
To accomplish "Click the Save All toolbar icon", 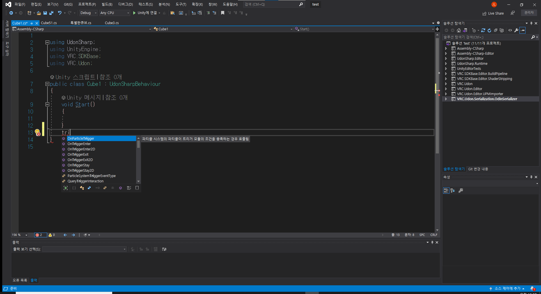I will tap(51, 13).
